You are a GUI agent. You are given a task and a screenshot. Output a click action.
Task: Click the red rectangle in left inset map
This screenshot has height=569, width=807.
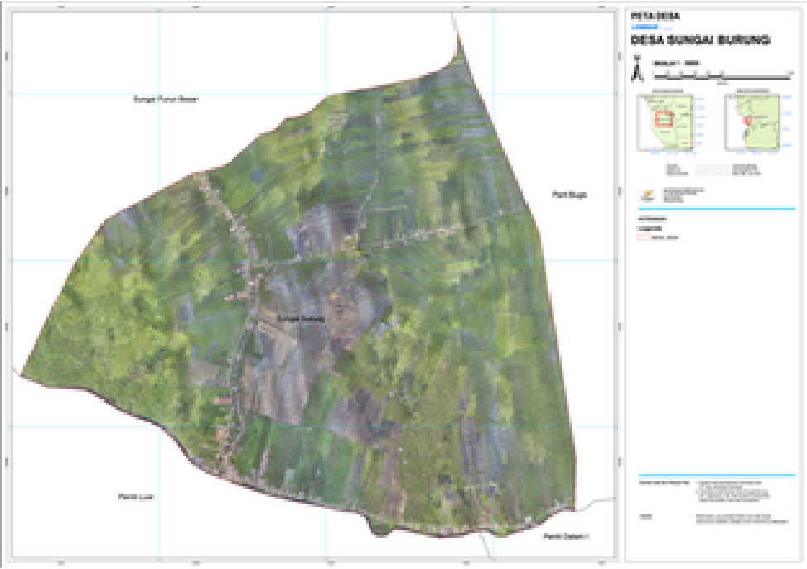point(664,118)
